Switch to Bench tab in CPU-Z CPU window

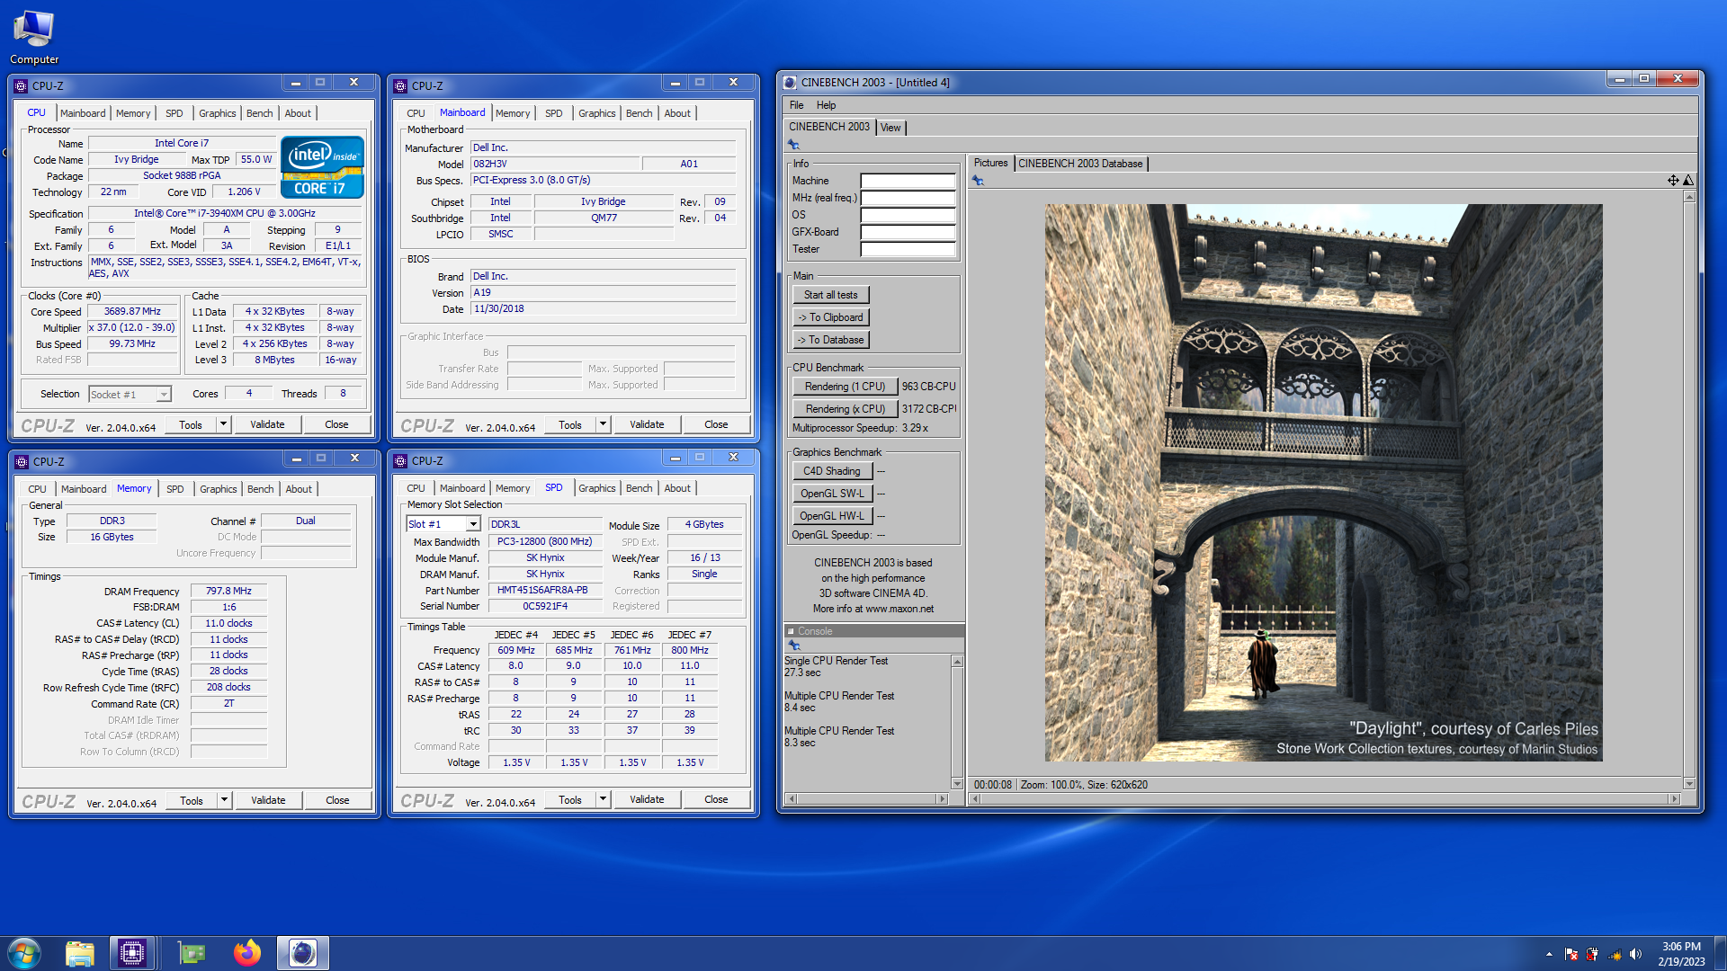click(x=259, y=113)
